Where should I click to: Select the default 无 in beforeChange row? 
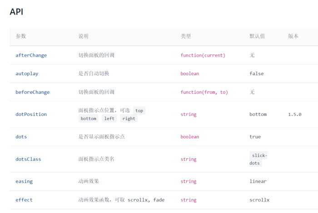(x=252, y=92)
